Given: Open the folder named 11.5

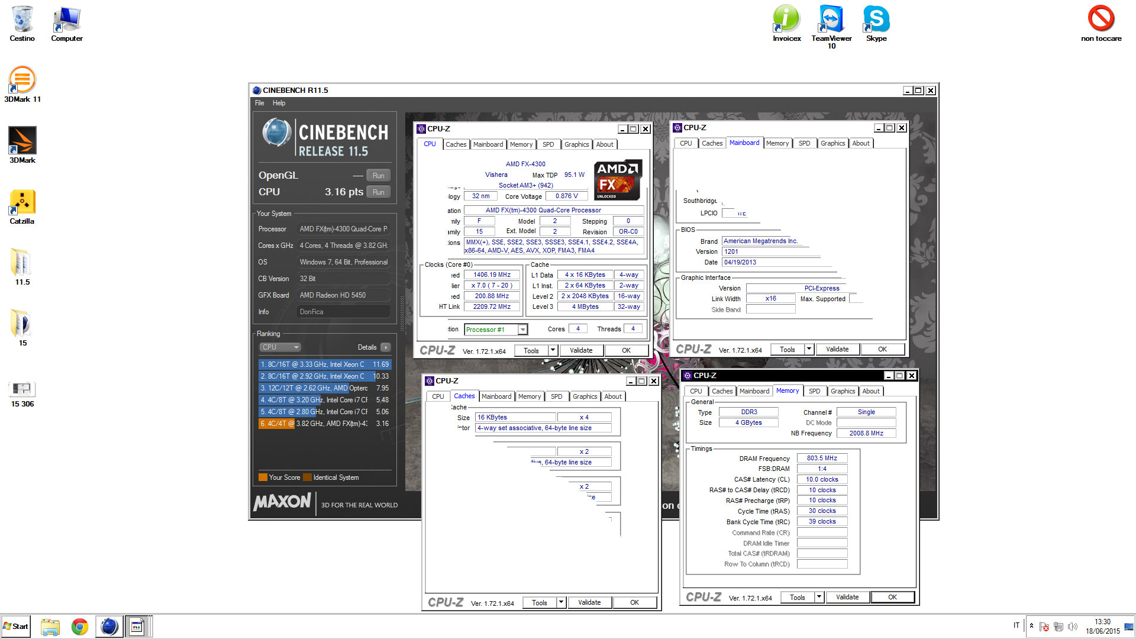Looking at the screenshot, I should pyautogui.click(x=22, y=267).
